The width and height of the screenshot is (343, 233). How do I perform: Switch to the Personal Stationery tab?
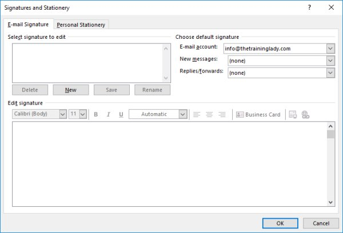pyautogui.click(x=81, y=25)
